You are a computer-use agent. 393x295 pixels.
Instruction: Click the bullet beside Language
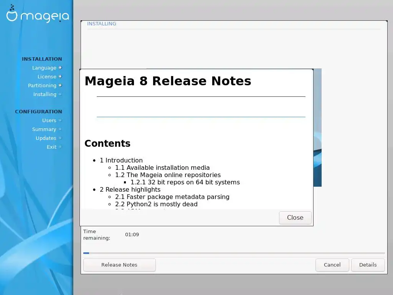click(60, 68)
